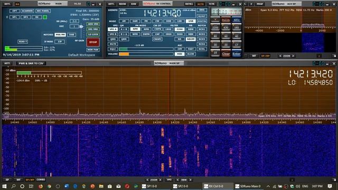Open the RDSW panel in RX Control
Screen dimensions: 338x190
122,4
